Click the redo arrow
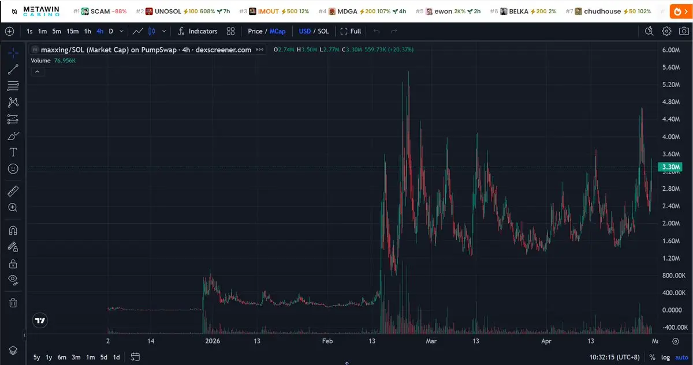This screenshot has height=365, width=693. click(394, 31)
